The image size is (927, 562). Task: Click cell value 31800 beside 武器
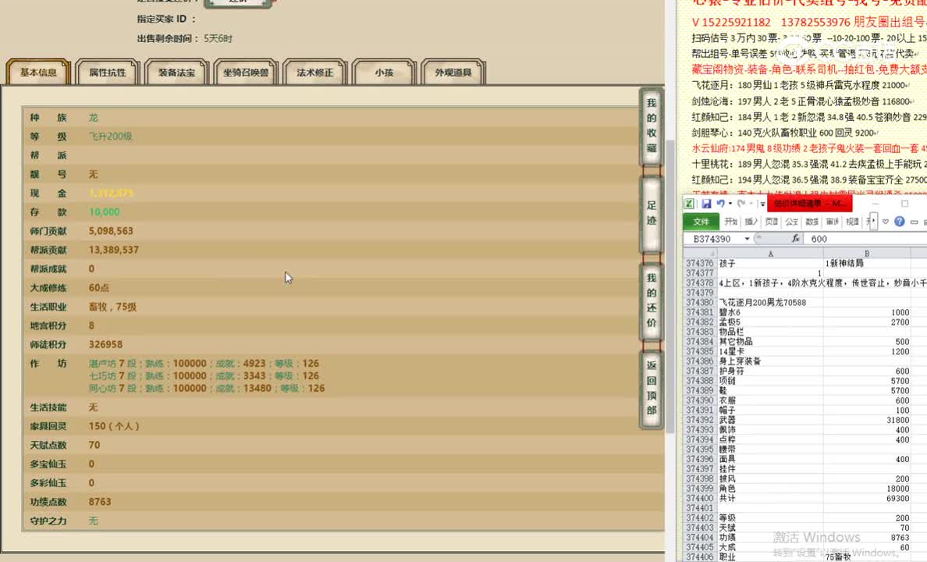point(867,420)
